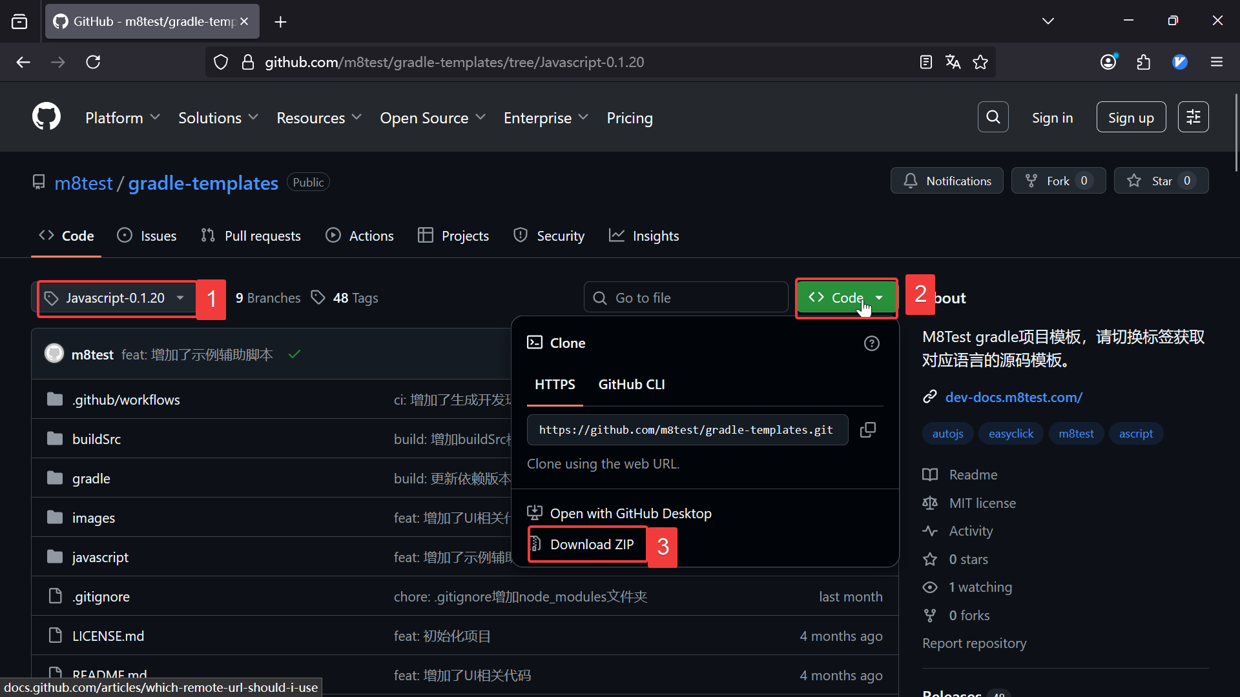
Task: Open the GitHub search magnifier button
Action: 993,117
